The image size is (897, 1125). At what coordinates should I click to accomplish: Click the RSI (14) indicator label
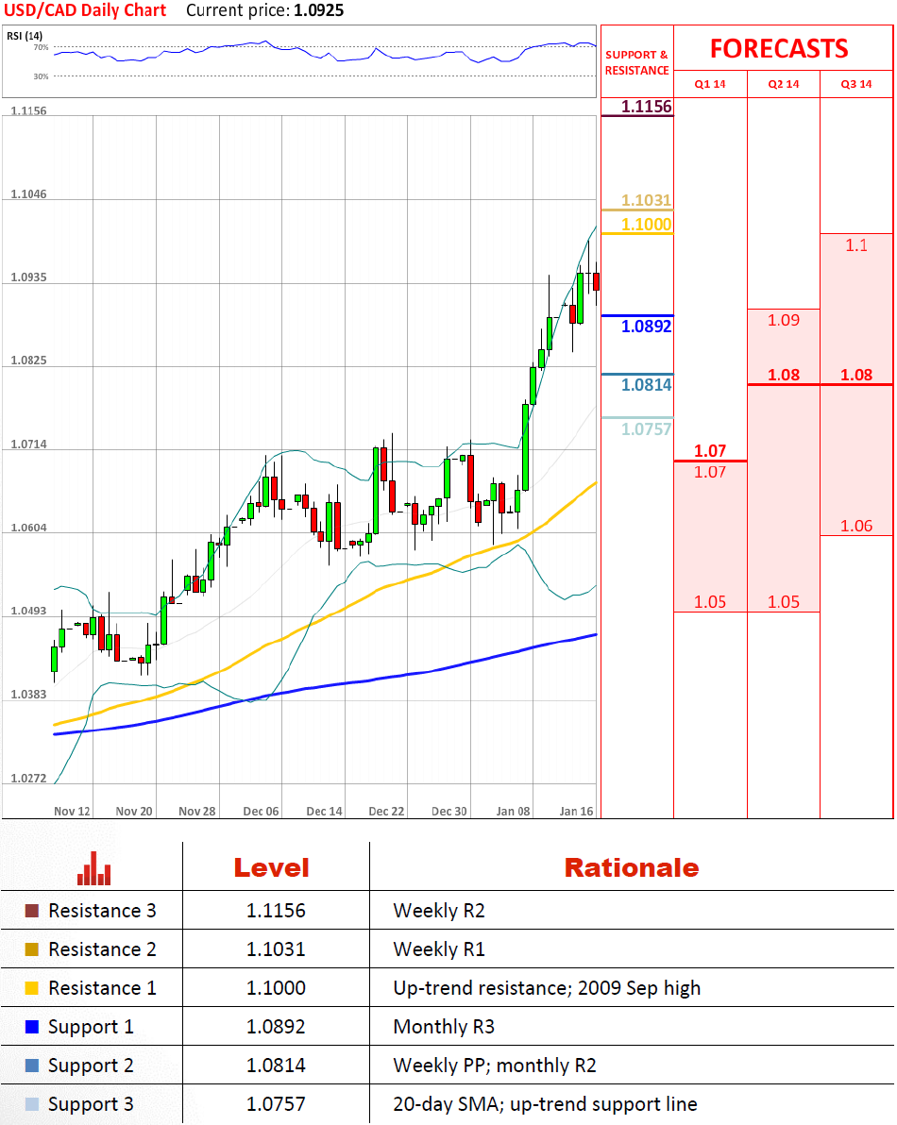(x=25, y=36)
